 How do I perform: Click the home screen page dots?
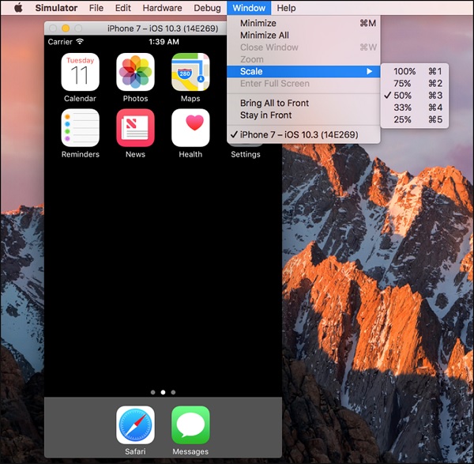point(163,391)
